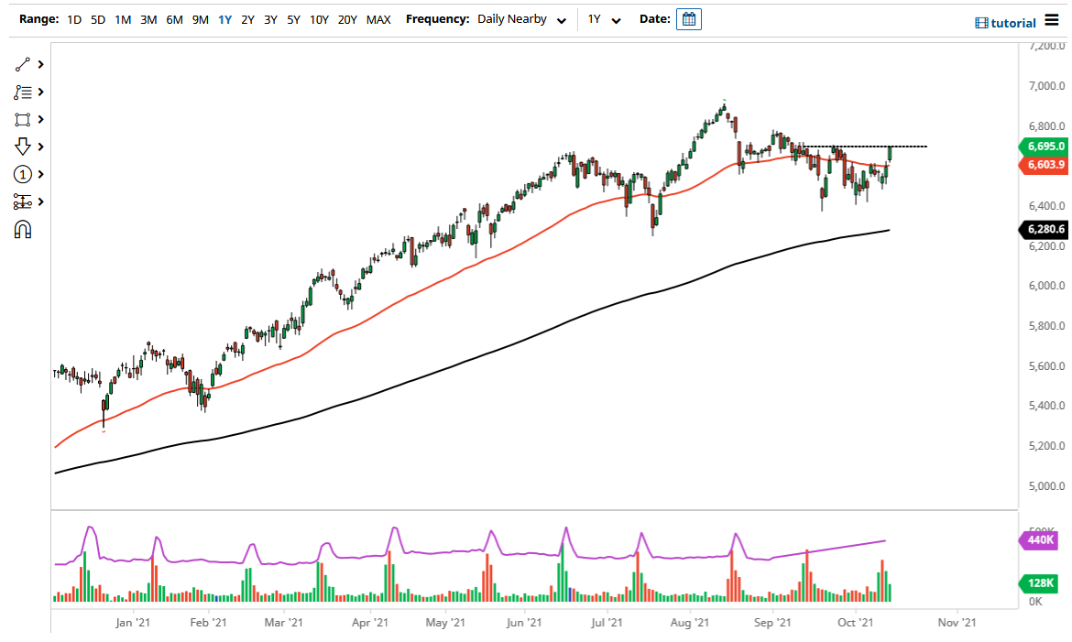Screen dimensions: 1072x642
Task: Activate the MAX range view
Action: [x=377, y=18]
